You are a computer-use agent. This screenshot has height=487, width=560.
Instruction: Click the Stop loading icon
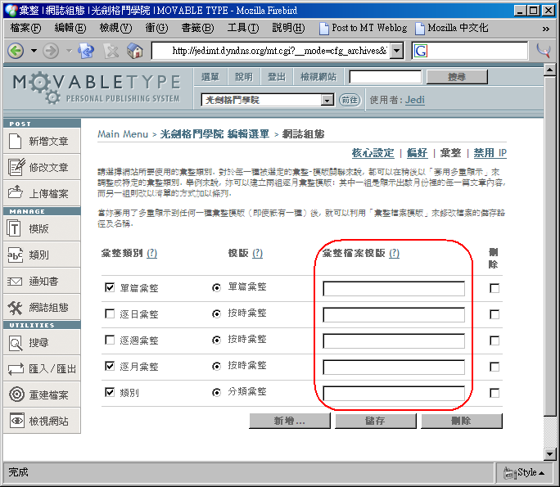coord(111,51)
